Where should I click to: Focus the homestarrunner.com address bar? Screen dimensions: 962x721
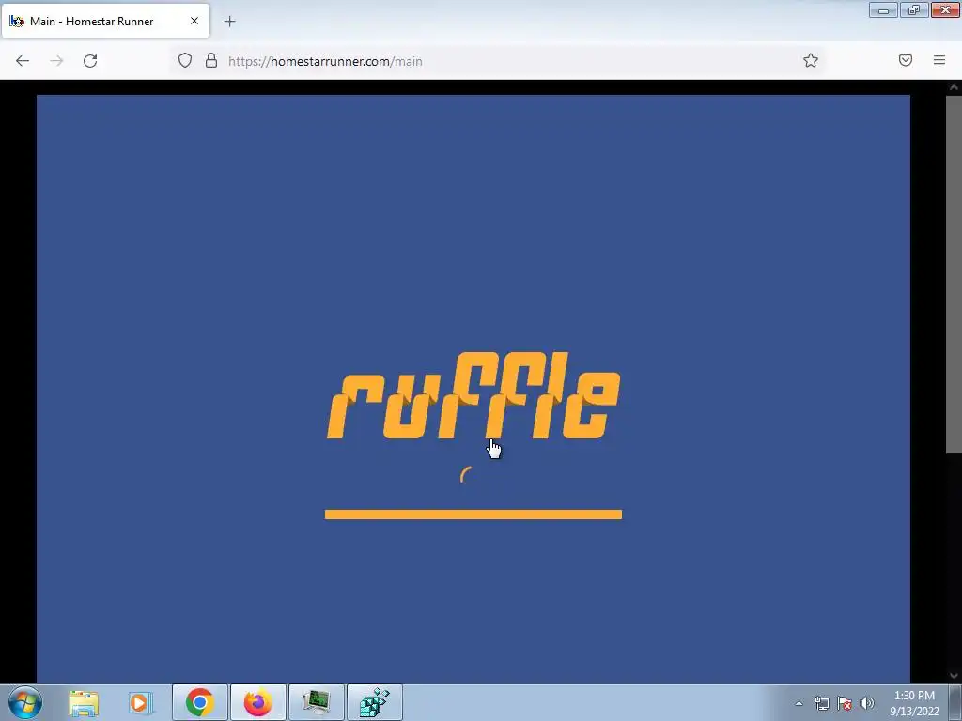click(x=497, y=61)
